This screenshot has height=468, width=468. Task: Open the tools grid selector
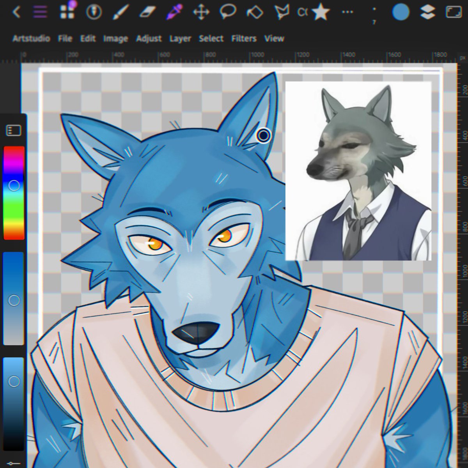coord(67,12)
